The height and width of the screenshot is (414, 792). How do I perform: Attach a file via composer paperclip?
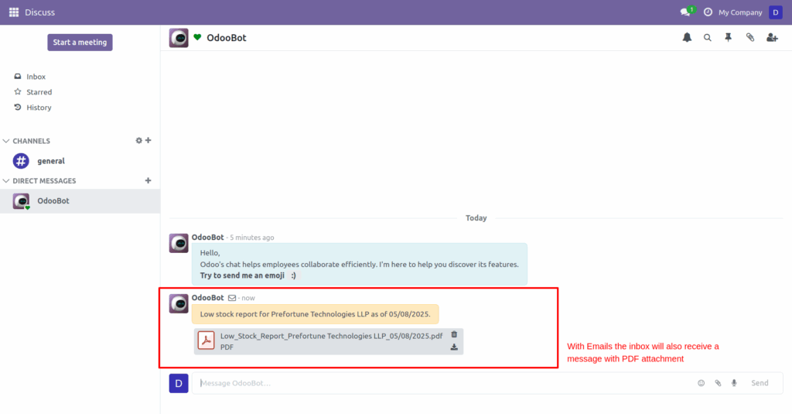pos(718,383)
